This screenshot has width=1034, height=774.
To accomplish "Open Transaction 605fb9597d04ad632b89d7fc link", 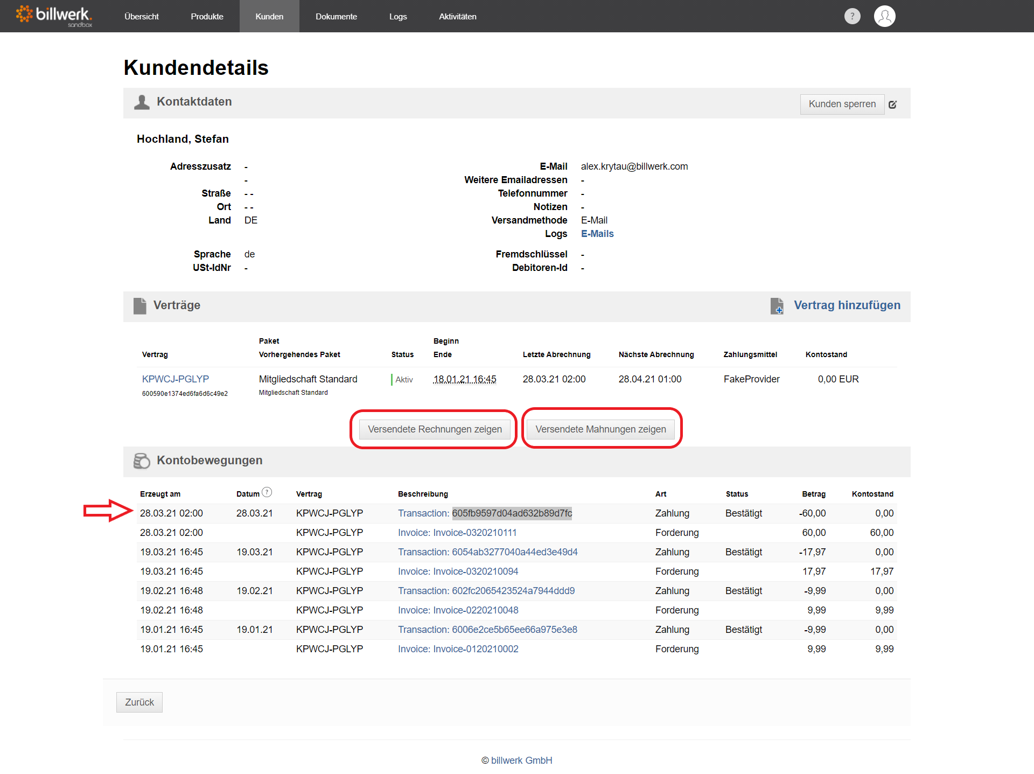I will coord(485,513).
